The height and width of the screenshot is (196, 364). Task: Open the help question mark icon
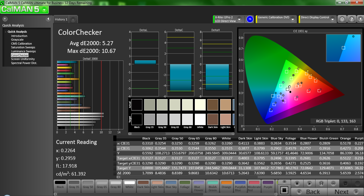tap(351, 19)
